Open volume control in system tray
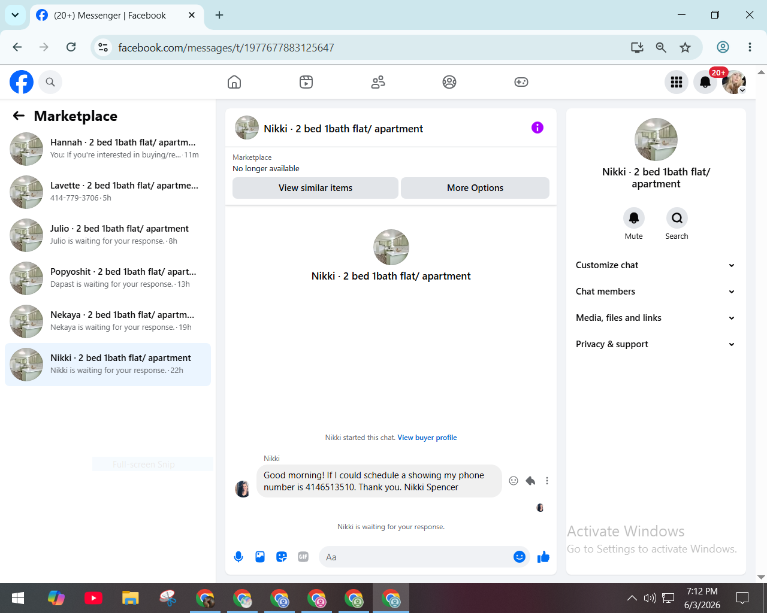 click(650, 598)
